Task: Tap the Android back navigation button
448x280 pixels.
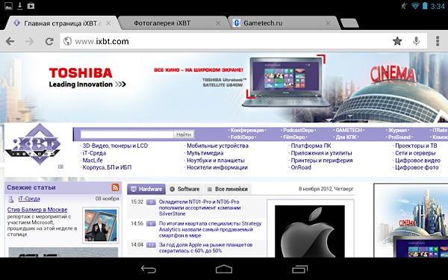Action: [149, 269]
